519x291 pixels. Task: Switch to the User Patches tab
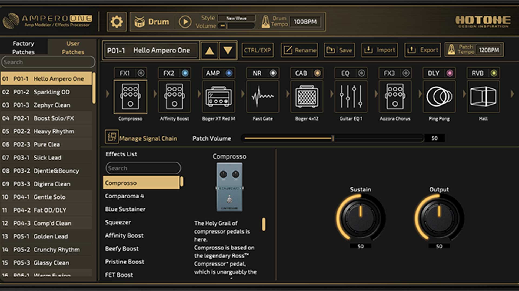73,48
